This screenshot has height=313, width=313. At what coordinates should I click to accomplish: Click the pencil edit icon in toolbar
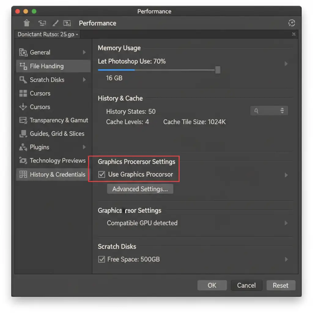[x=55, y=23]
